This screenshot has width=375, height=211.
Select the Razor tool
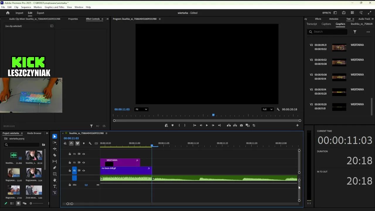tap(55, 155)
